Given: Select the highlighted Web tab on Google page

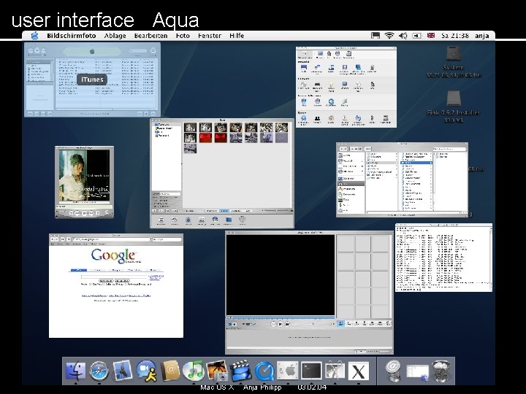Looking at the screenshot, I should click(x=79, y=270).
